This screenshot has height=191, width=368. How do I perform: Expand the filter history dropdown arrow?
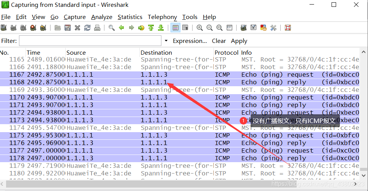pos(166,41)
